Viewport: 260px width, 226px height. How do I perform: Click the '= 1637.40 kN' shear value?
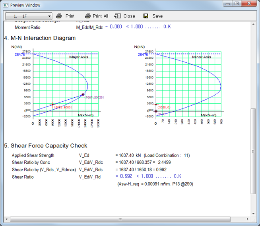128,155
